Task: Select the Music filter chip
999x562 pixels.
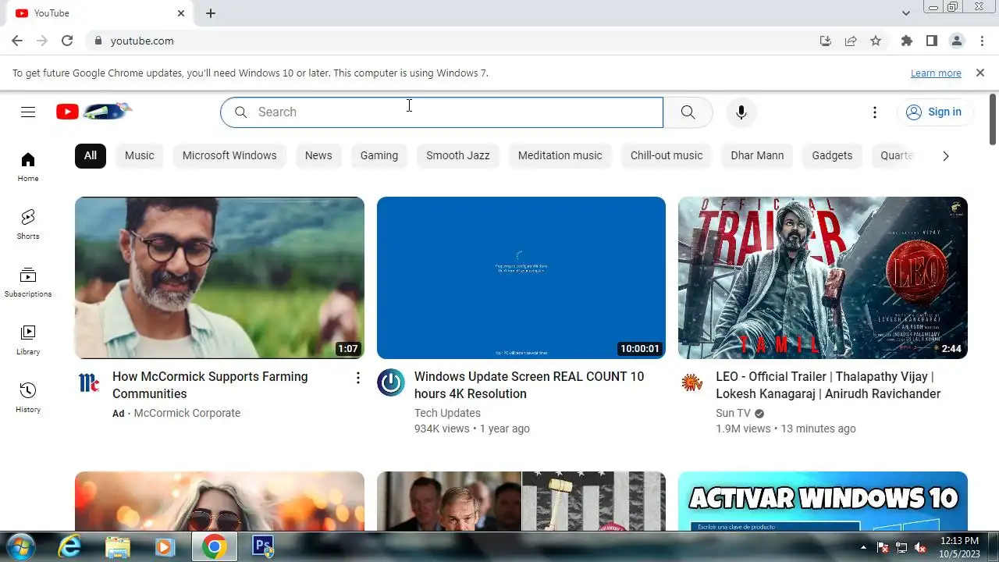Action: (x=140, y=155)
